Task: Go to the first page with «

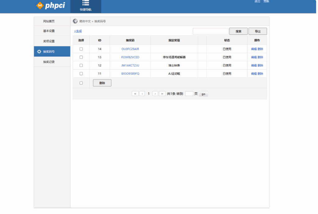Action: pyautogui.click(x=135, y=94)
